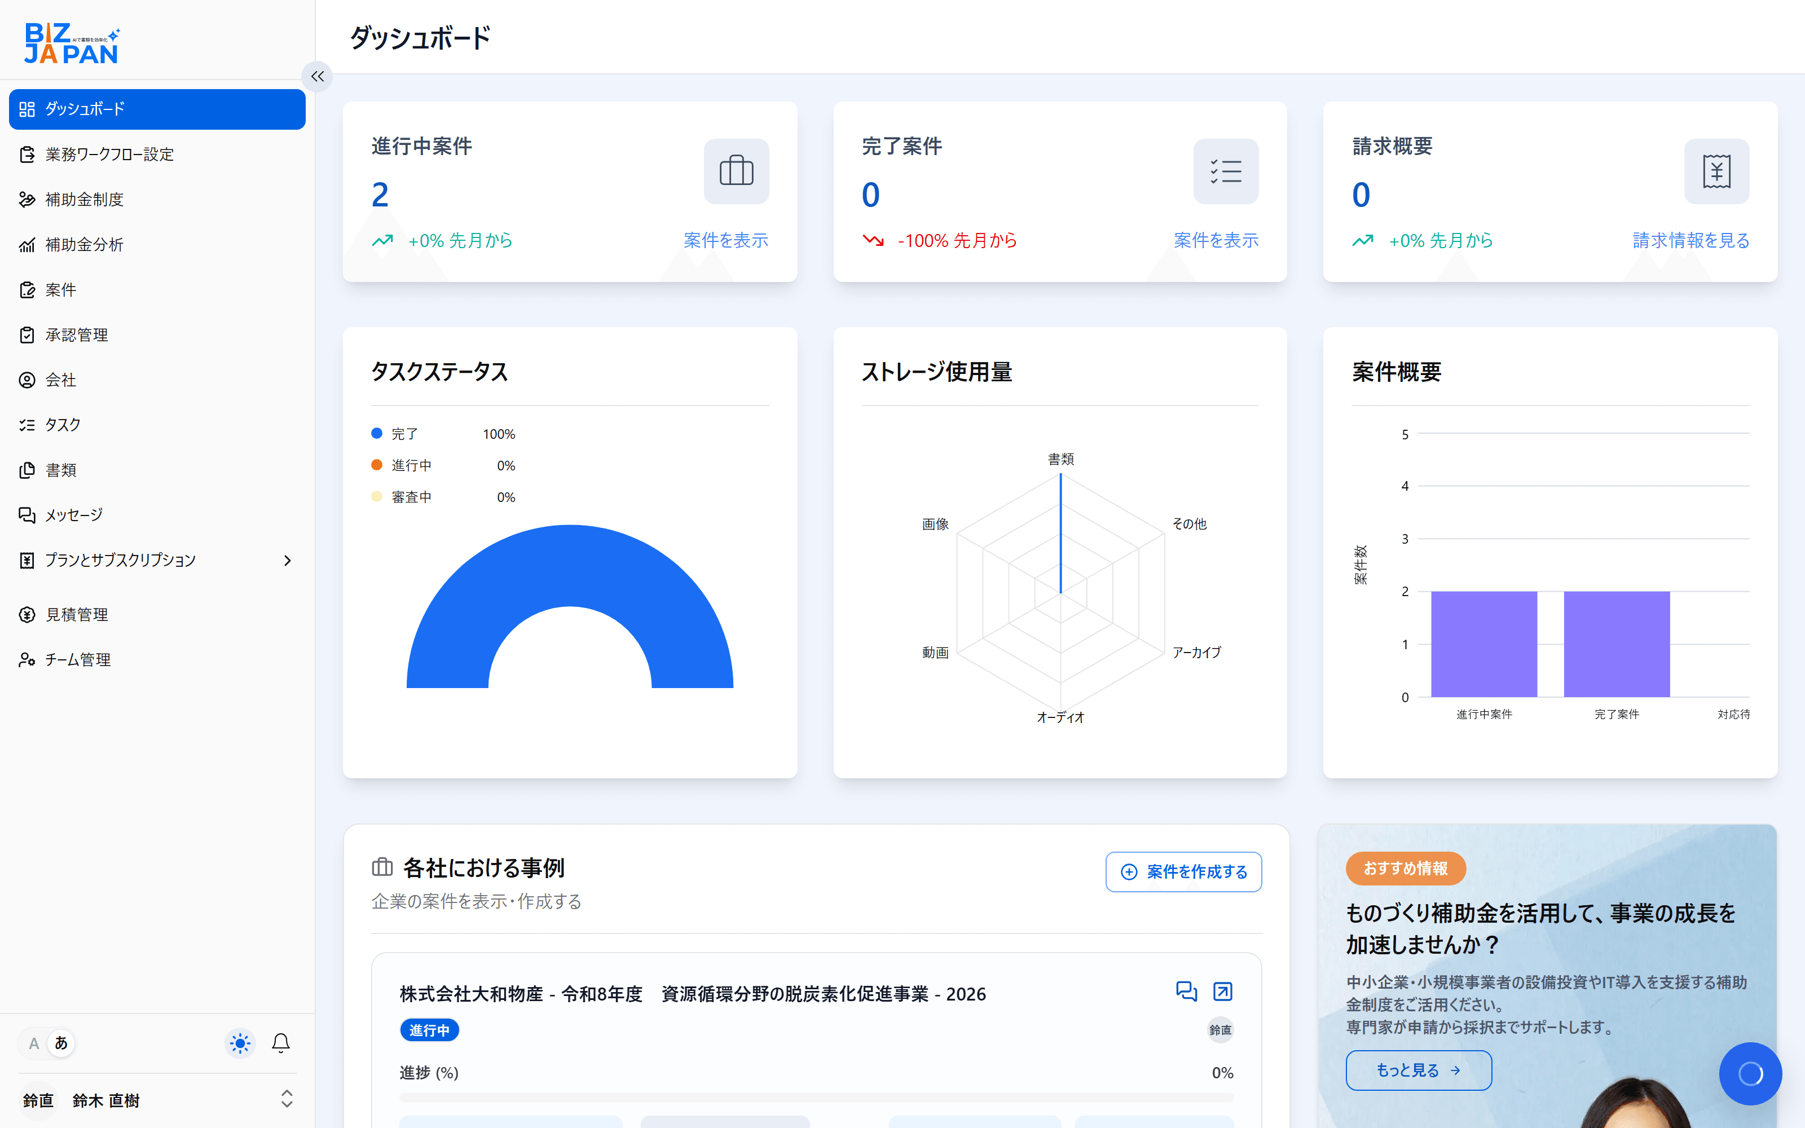
Task: Click downward trend icon in 完了案件 card
Action: pos(873,240)
